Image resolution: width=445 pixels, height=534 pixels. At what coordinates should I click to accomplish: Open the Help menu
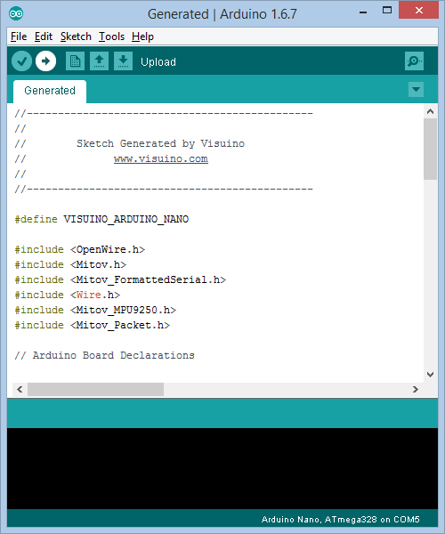[142, 36]
